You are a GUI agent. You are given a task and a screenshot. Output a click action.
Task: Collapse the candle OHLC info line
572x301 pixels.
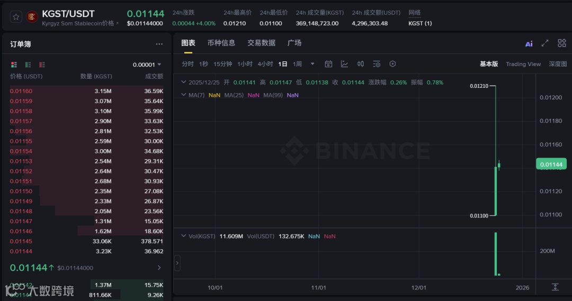tap(183, 83)
